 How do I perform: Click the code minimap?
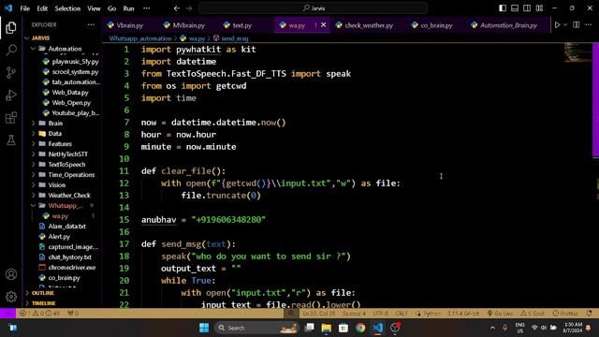(578, 52)
